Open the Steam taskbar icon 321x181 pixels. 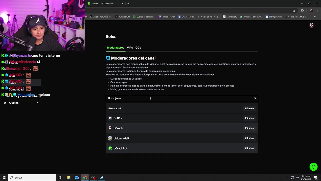tap(101, 178)
